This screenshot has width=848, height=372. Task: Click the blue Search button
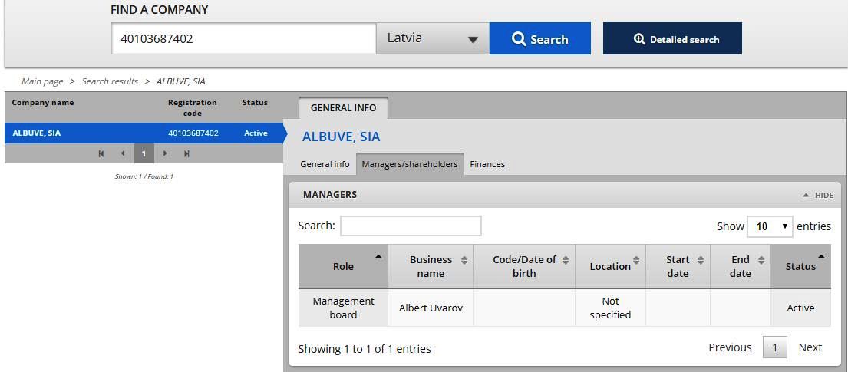(539, 39)
